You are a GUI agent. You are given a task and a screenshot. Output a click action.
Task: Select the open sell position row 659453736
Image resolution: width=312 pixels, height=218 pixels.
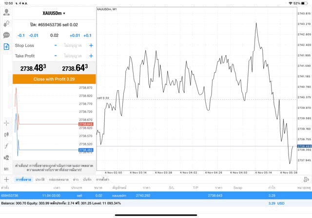(146, 195)
